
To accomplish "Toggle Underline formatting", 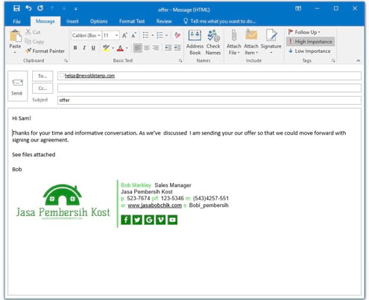I will click(93, 48).
